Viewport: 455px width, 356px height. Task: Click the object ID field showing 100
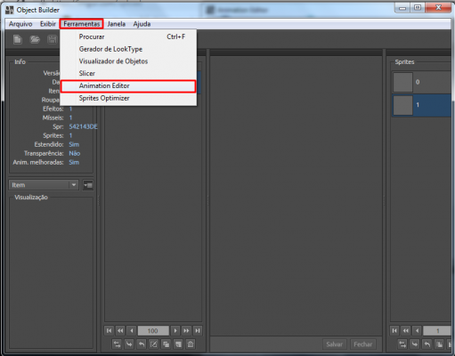pos(153,330)
